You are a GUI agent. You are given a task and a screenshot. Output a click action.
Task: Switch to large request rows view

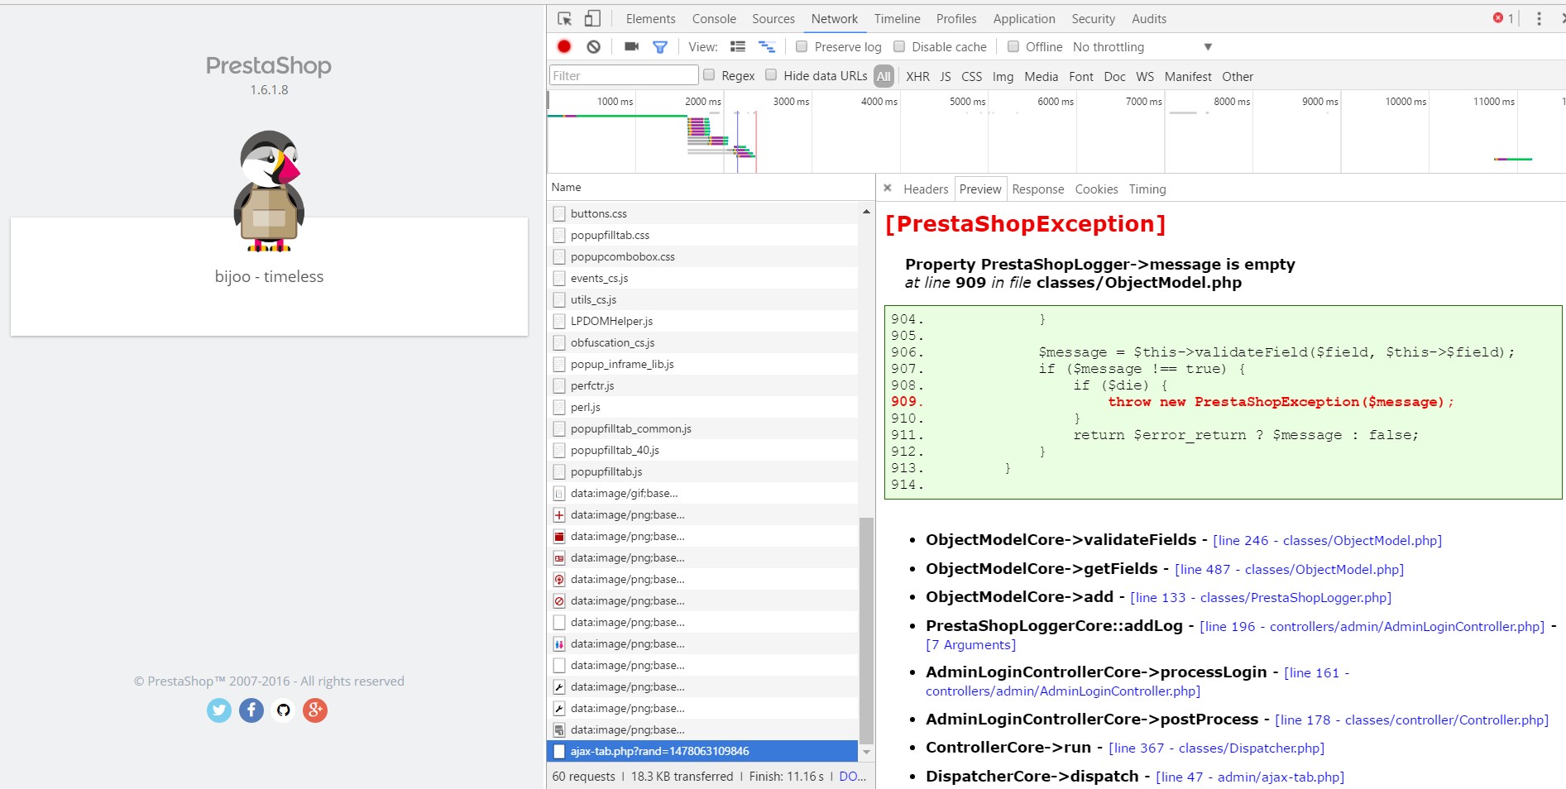pyautogui.click(x=738, y=47)
